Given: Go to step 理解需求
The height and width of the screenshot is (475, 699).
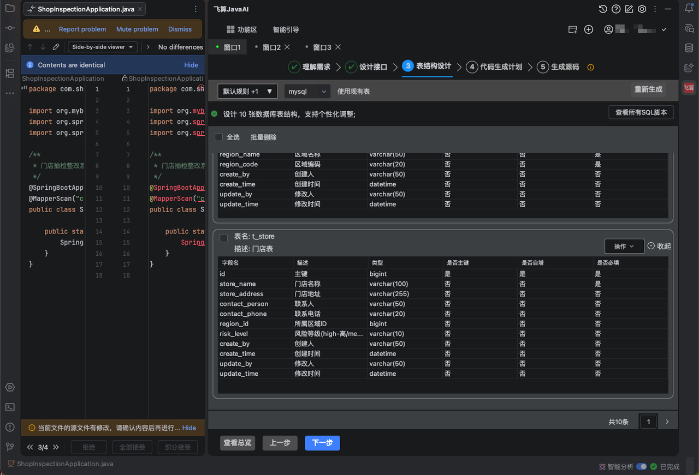Looking at the screenshot, I should point(310,67).
